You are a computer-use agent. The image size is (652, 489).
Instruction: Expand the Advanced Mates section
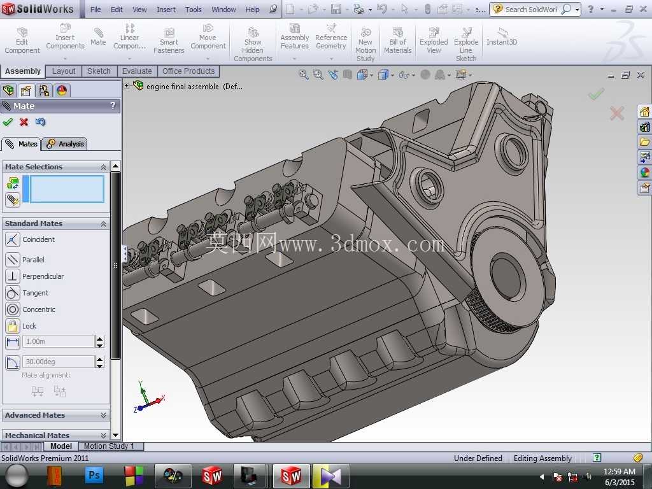tap(56, 415)
